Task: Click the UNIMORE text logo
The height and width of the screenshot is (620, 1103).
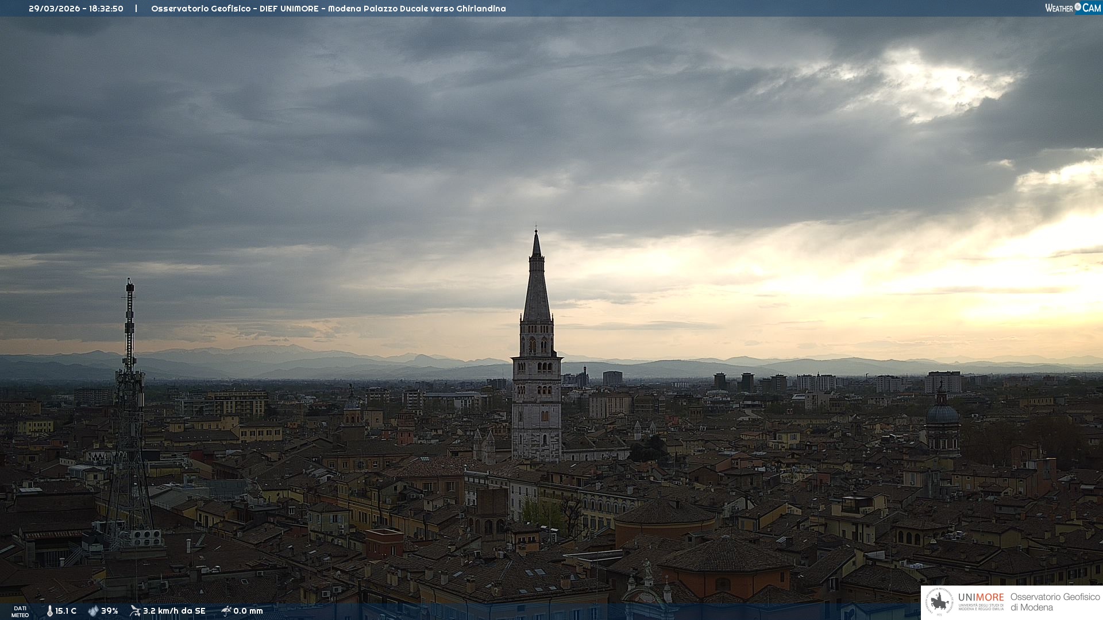Action: tap(981, 597)
